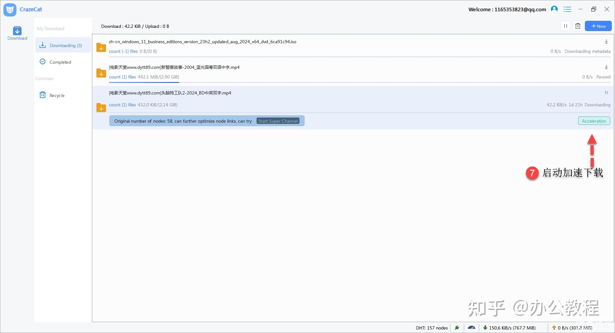This screenshot has width=615, height=333.
Task: Click the user account avatar icon
Action: pyautogui.click(x=554, y=9)
